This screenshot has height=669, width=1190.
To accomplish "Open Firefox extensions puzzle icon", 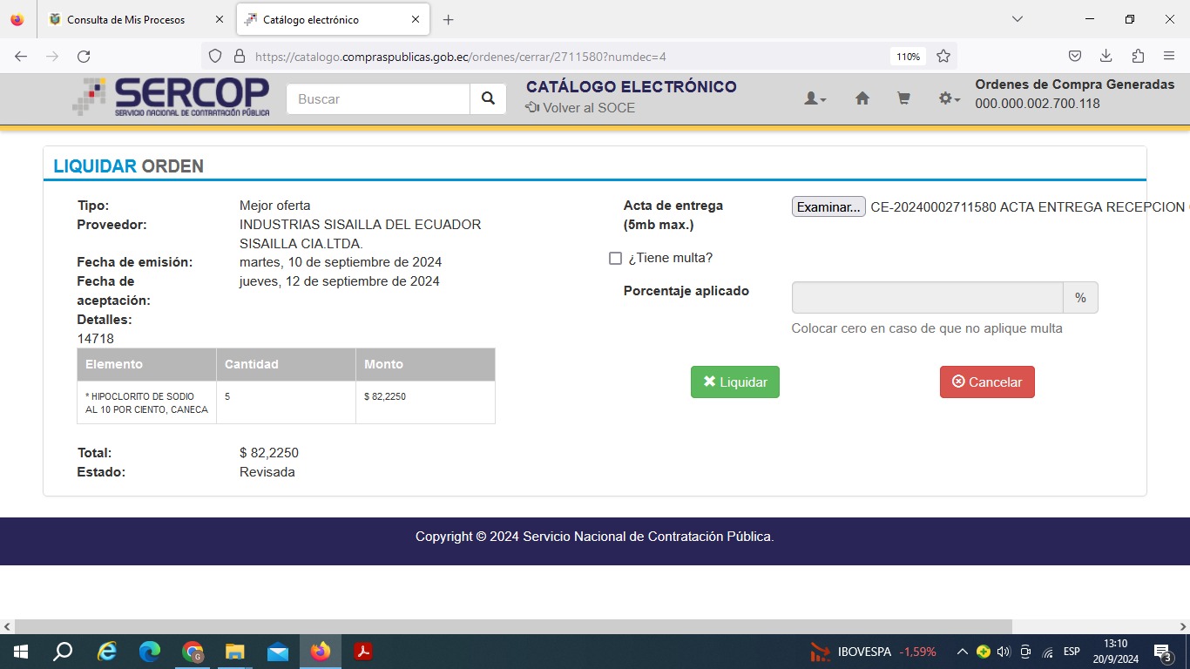I will [1138, 57].
